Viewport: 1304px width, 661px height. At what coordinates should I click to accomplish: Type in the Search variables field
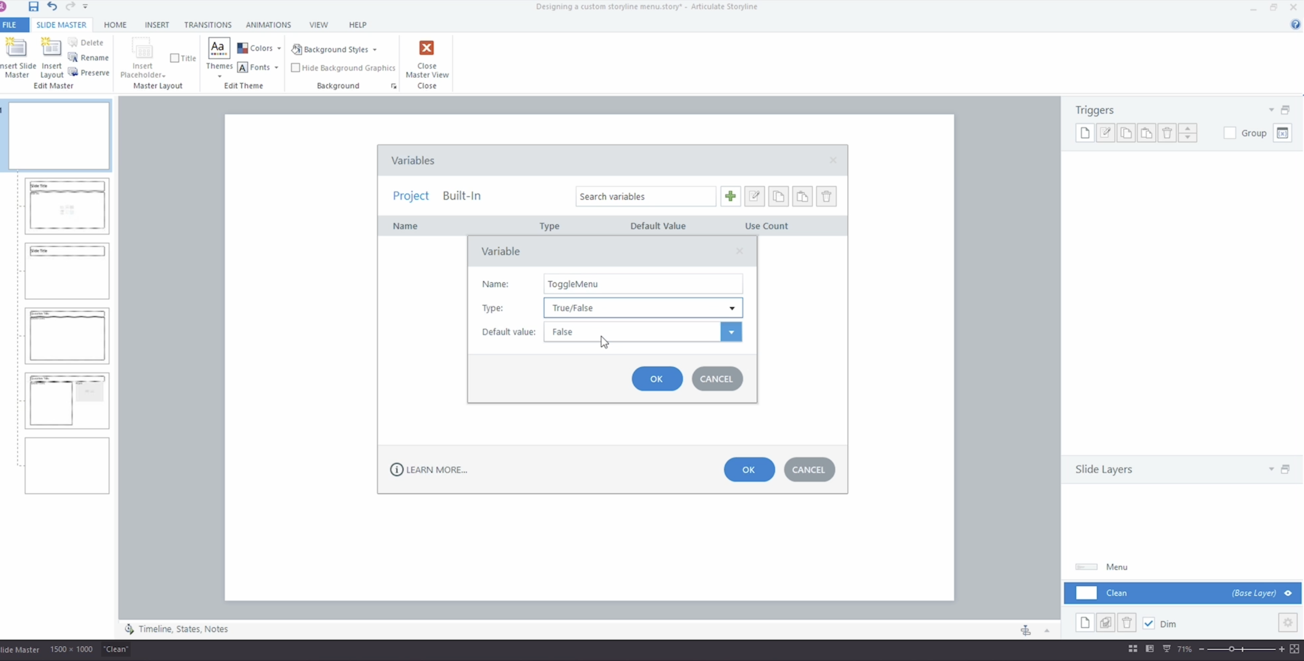[x=645, y=196]
